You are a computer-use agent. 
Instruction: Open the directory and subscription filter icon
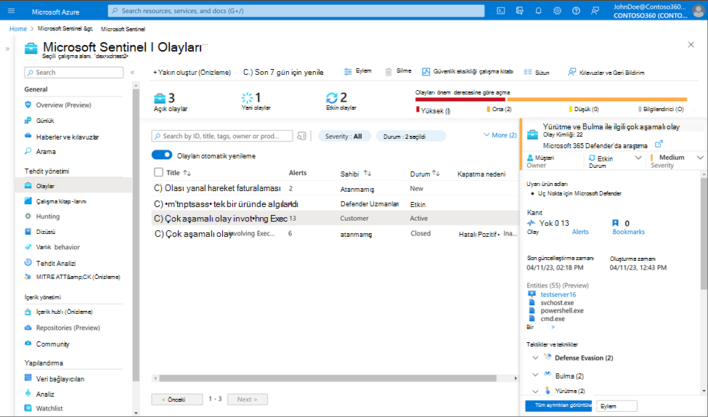tap(520, 11)
